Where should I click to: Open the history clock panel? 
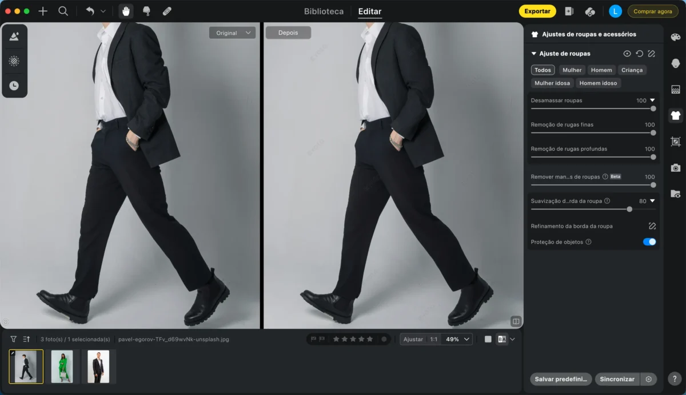tap(14, 86)
